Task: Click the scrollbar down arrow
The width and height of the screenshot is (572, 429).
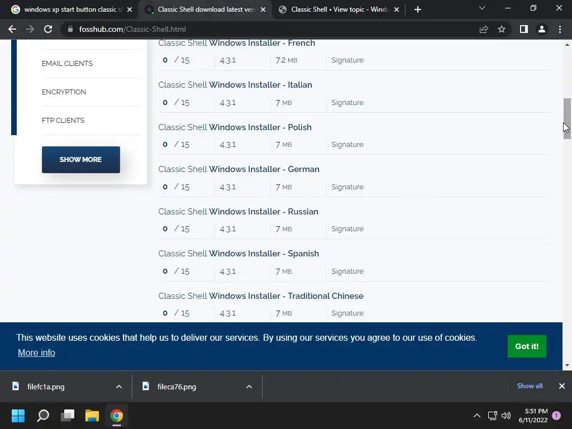Action: click(567, 365)
